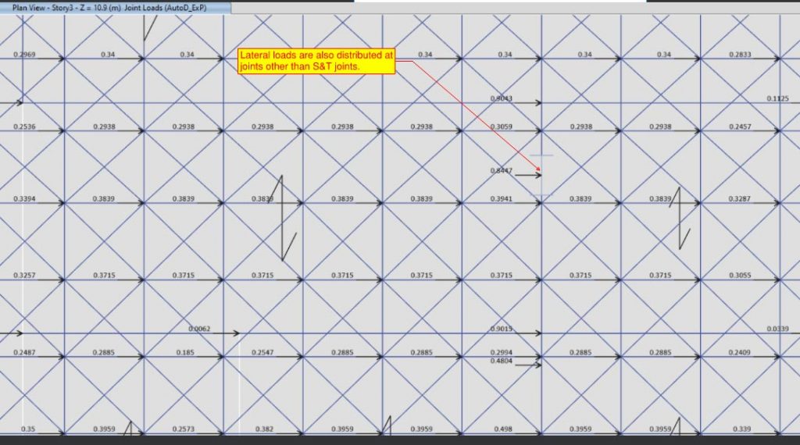Select the load arrow labeled 0.2969
The image size is (800, 445).
click(25, 55)
